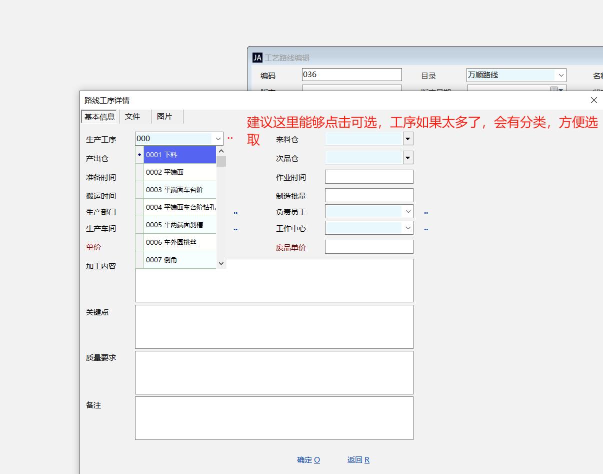Open the 来料仓 dropdown
603x474 pixels.
click(408, 139)
